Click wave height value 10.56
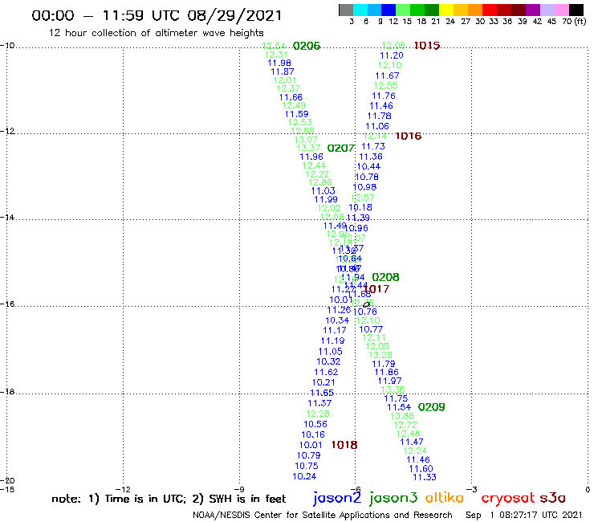This screenshot has height=522, width=594. pos(315,425)
